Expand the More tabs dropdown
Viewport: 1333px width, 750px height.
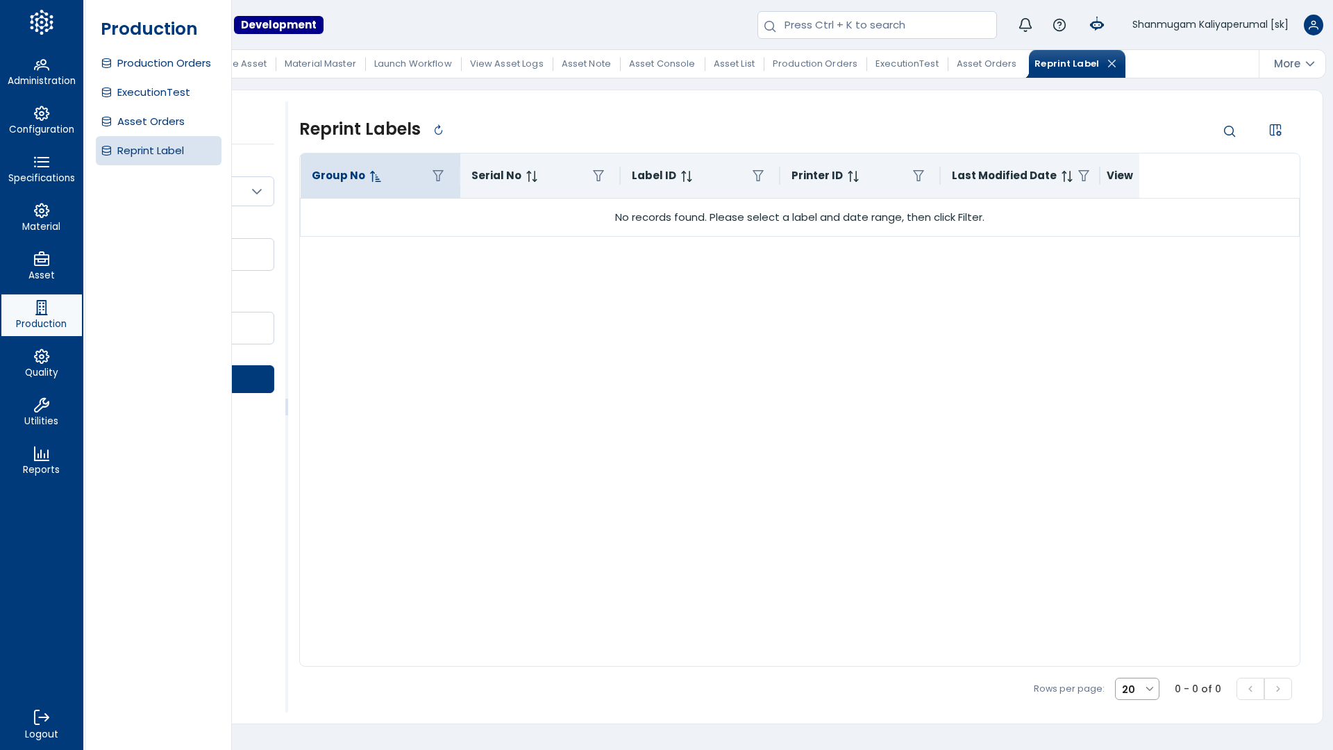point(1293,64)
